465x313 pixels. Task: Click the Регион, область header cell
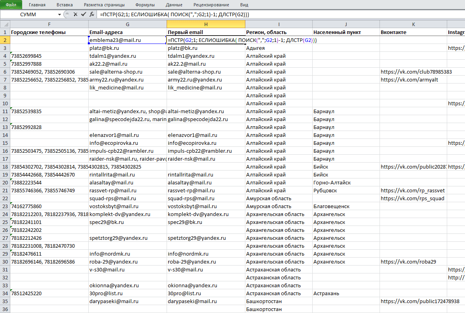[279, 32]
